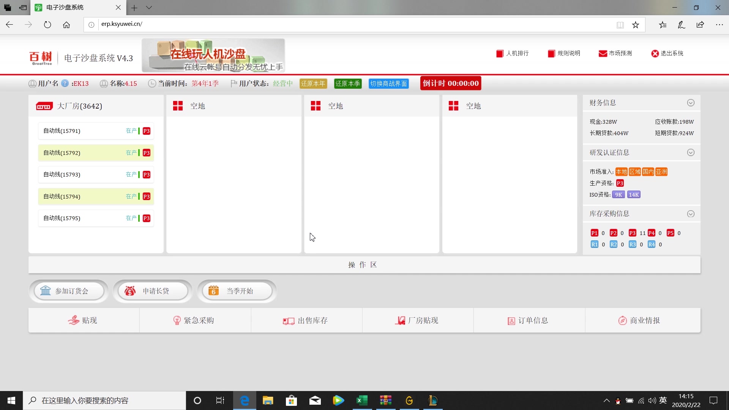Click the R1 material badge

click(x=594, y=244)
